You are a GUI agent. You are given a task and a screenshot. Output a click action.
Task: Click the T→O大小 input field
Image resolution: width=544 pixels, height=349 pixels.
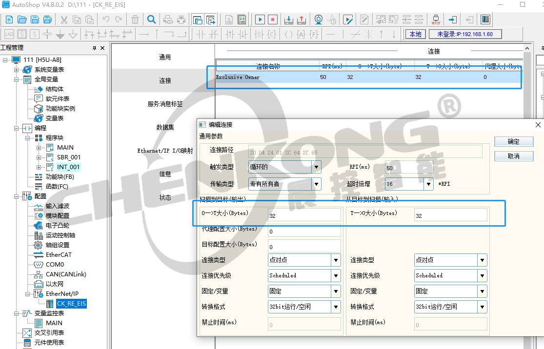click(x=451, y=215)
